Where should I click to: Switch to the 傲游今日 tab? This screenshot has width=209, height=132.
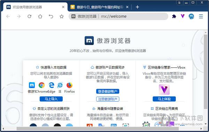point(100,7)
